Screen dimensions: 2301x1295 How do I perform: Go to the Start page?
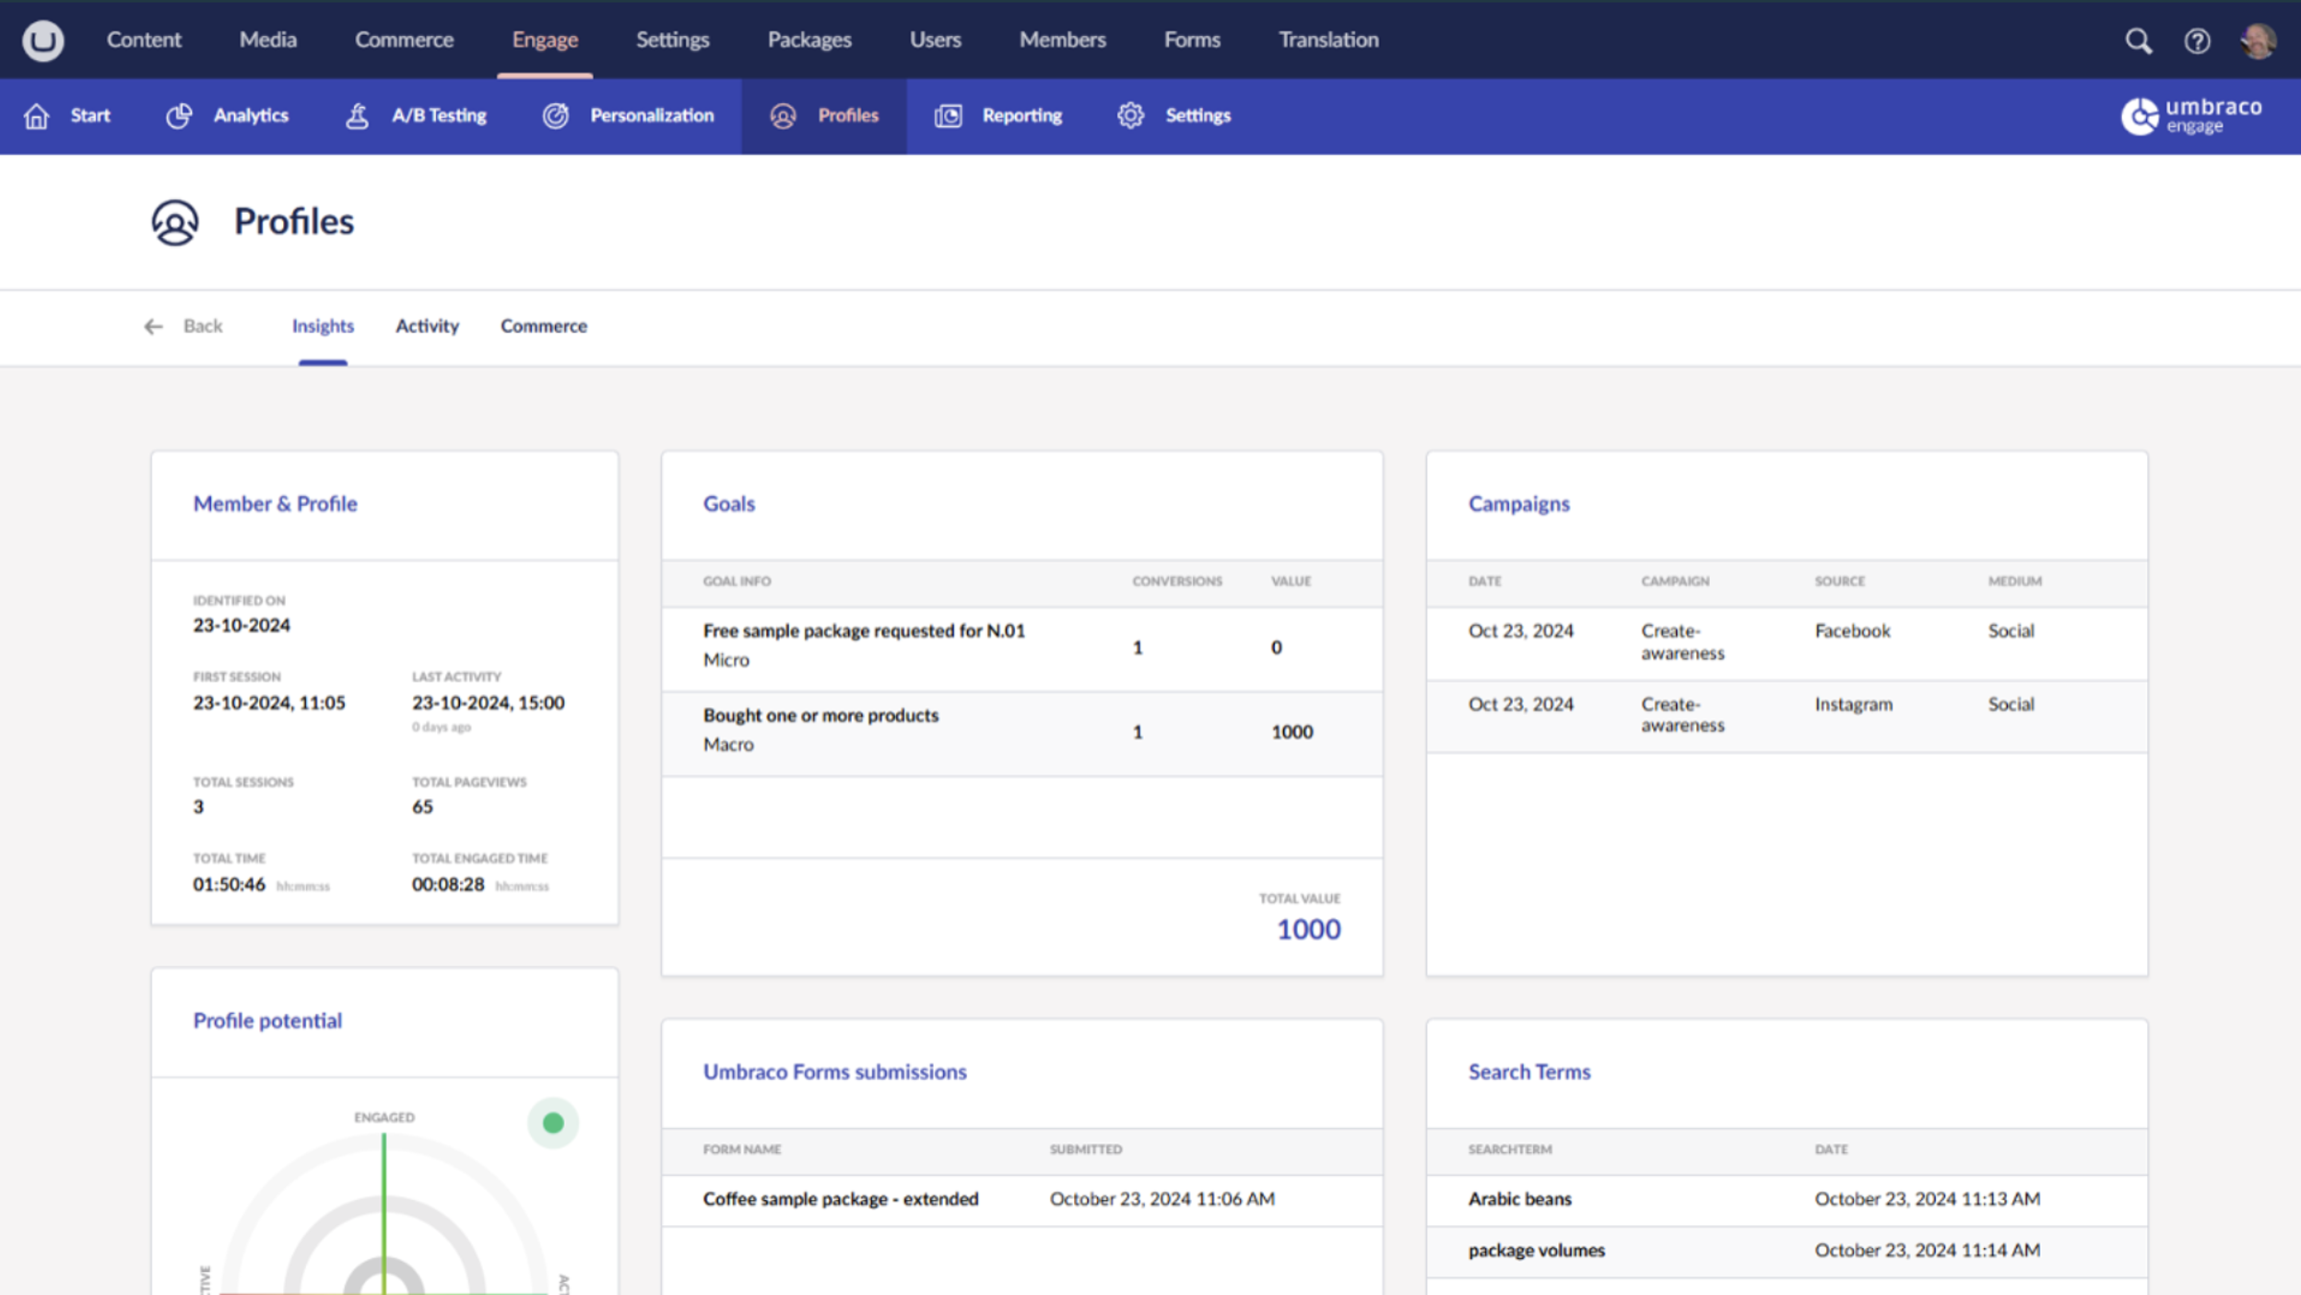(x=90, y=116)
